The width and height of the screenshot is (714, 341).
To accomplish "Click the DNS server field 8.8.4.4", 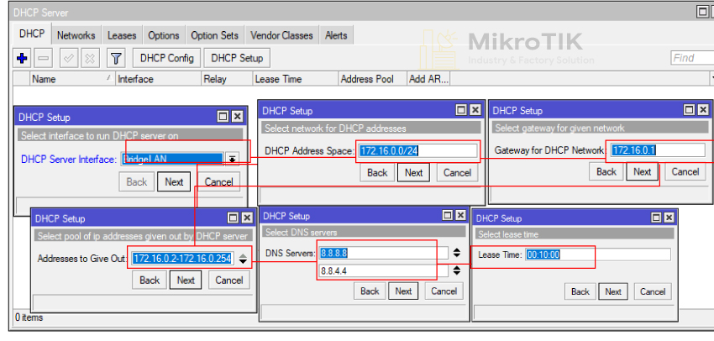I will click(x=383, y=271).
